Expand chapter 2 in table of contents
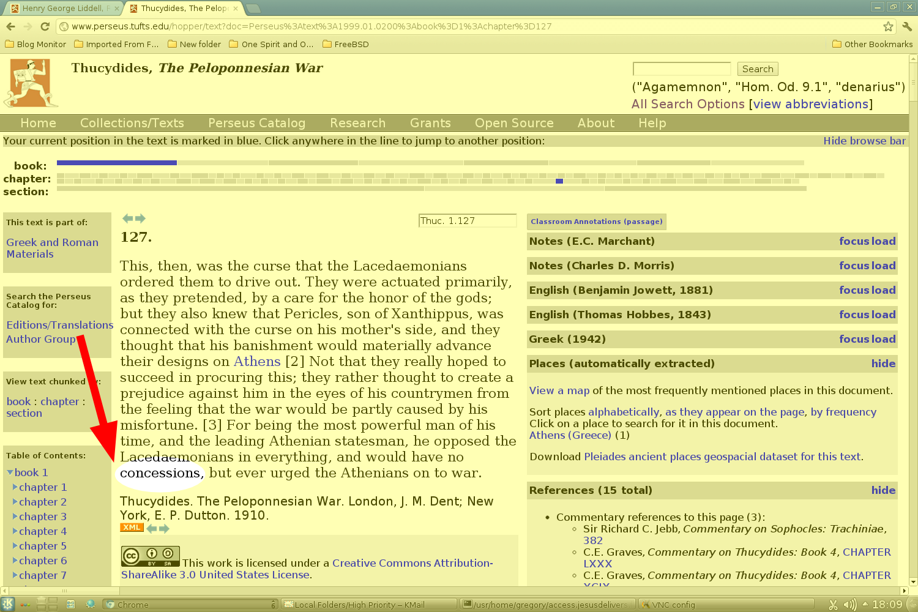The width and height of the screenshot is (918, 612). coord(15,502)
